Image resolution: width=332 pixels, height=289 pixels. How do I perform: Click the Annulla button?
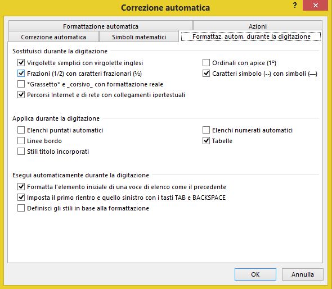303,274
